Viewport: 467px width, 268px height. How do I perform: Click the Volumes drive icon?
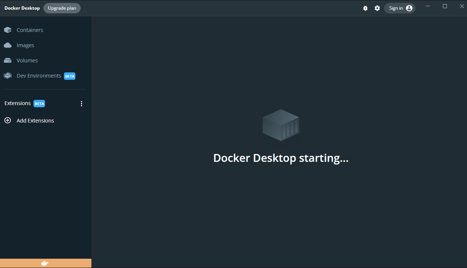[x=7, y=61]
